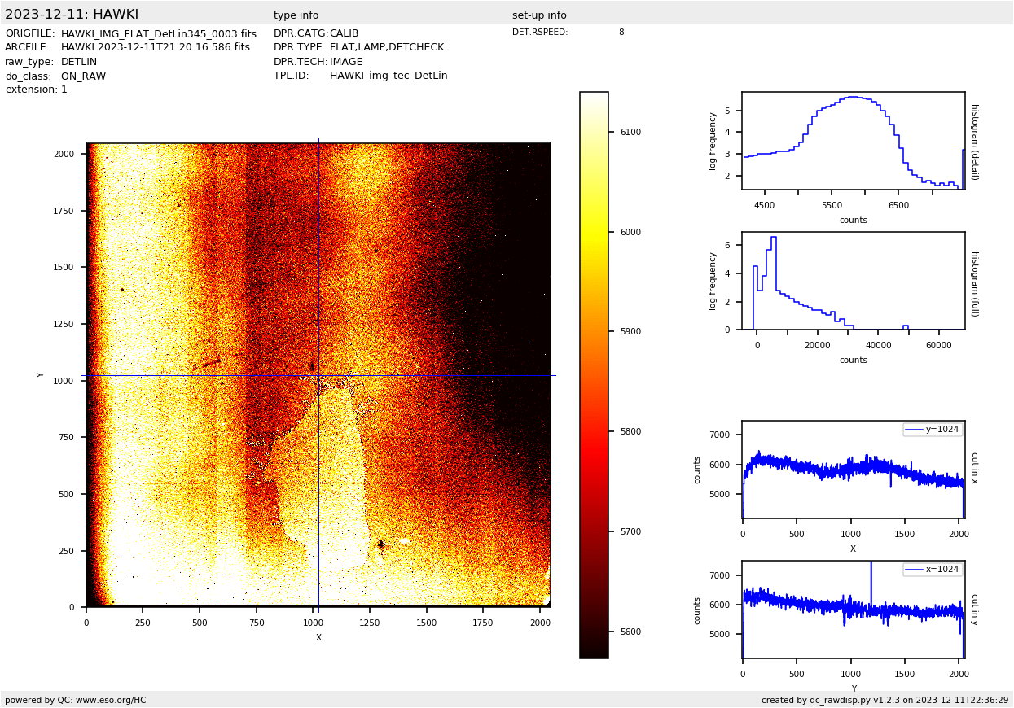Click the DET.RSPEED value 8
This screenshot has height=708, width=1014.
click(621, 33)
